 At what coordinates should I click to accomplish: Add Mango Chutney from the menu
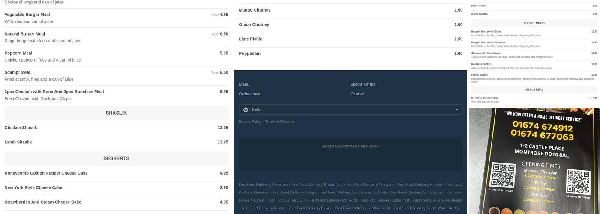(x=255, y=10)
